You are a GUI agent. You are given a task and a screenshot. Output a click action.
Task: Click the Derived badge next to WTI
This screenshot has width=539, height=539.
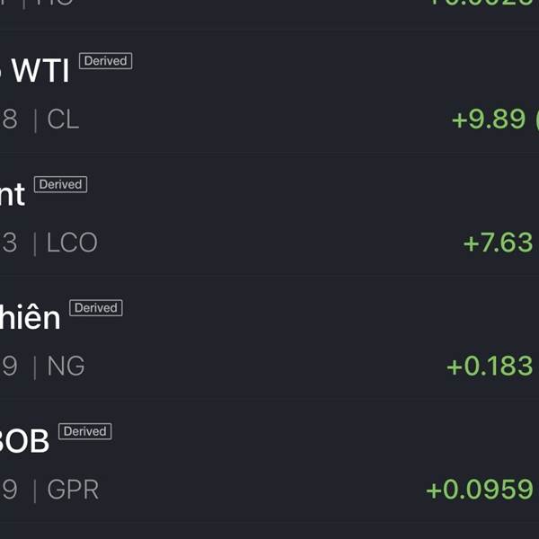[x=105, y=61]
